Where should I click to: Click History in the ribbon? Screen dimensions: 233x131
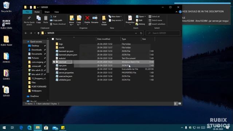(141, 24)
